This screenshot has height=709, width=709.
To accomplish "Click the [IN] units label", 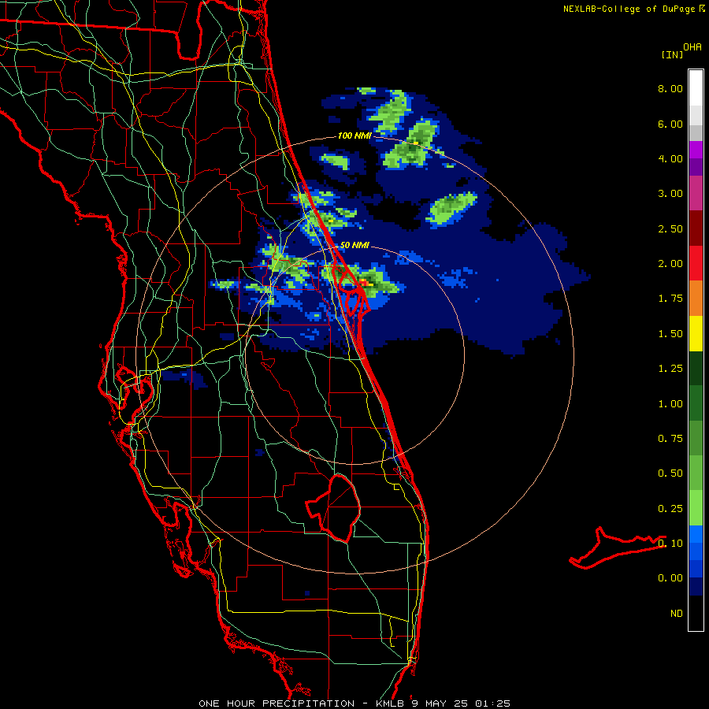I will pos(672,54).
